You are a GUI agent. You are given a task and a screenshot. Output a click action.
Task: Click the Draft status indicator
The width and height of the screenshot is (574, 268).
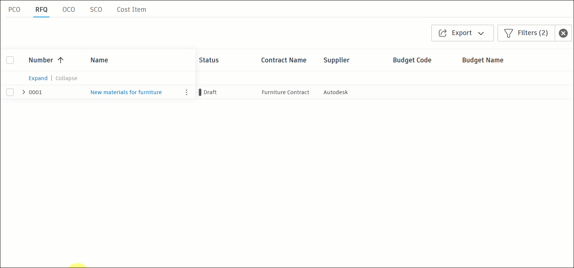point(200,92)
